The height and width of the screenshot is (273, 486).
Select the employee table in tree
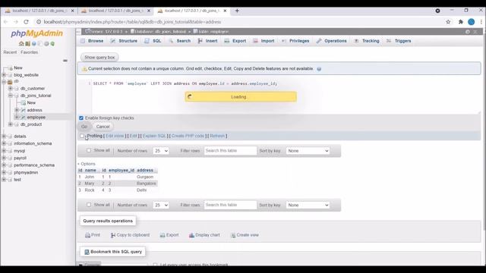(36, 118)
